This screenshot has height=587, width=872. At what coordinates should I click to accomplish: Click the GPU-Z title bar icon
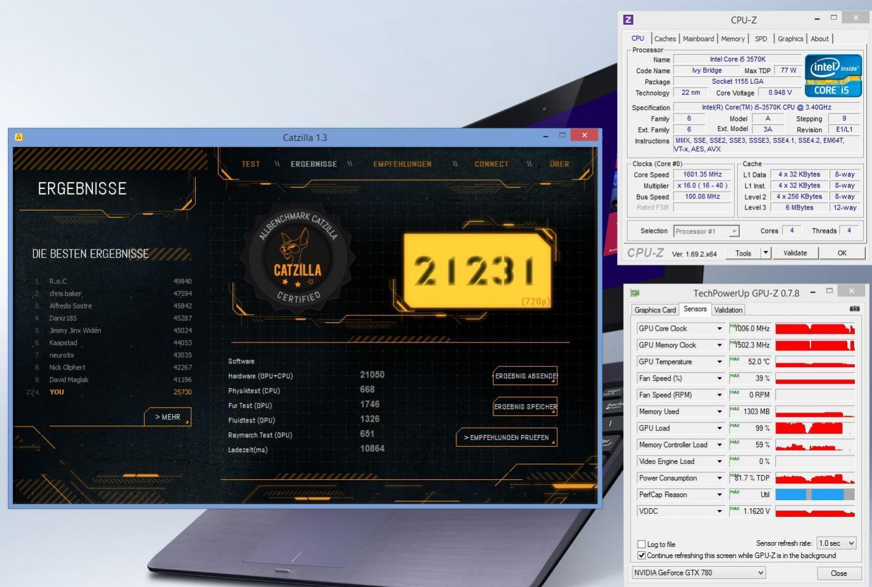634,293
